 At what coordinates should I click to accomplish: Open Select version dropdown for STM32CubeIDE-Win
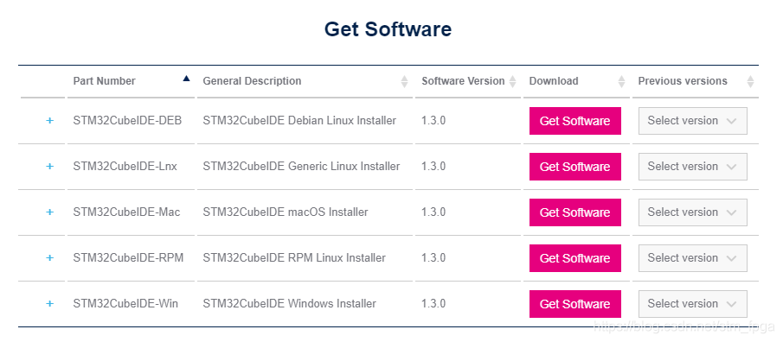point(693,304)
